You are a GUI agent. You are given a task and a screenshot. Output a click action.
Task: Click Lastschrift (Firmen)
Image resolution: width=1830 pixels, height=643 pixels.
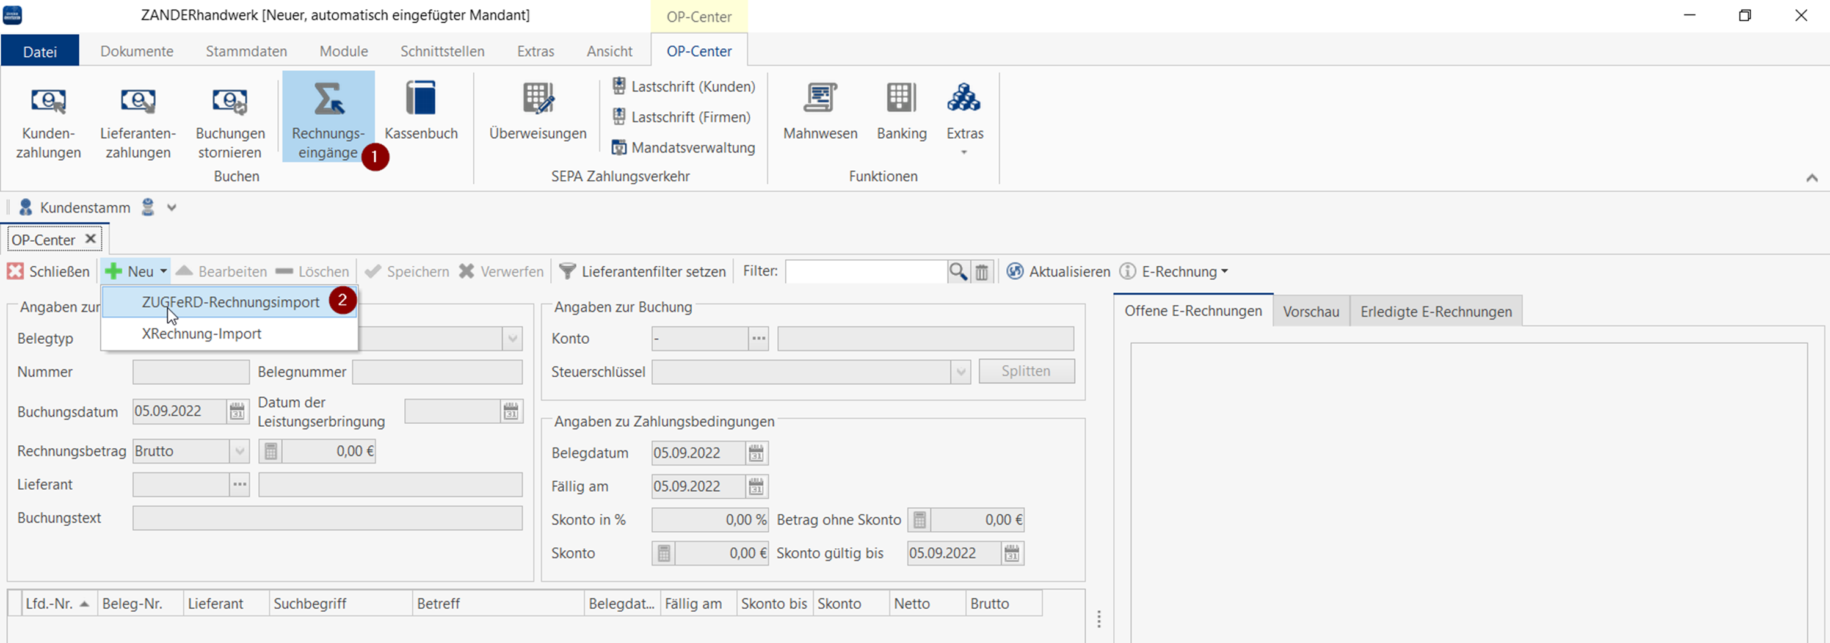(681, 117)
